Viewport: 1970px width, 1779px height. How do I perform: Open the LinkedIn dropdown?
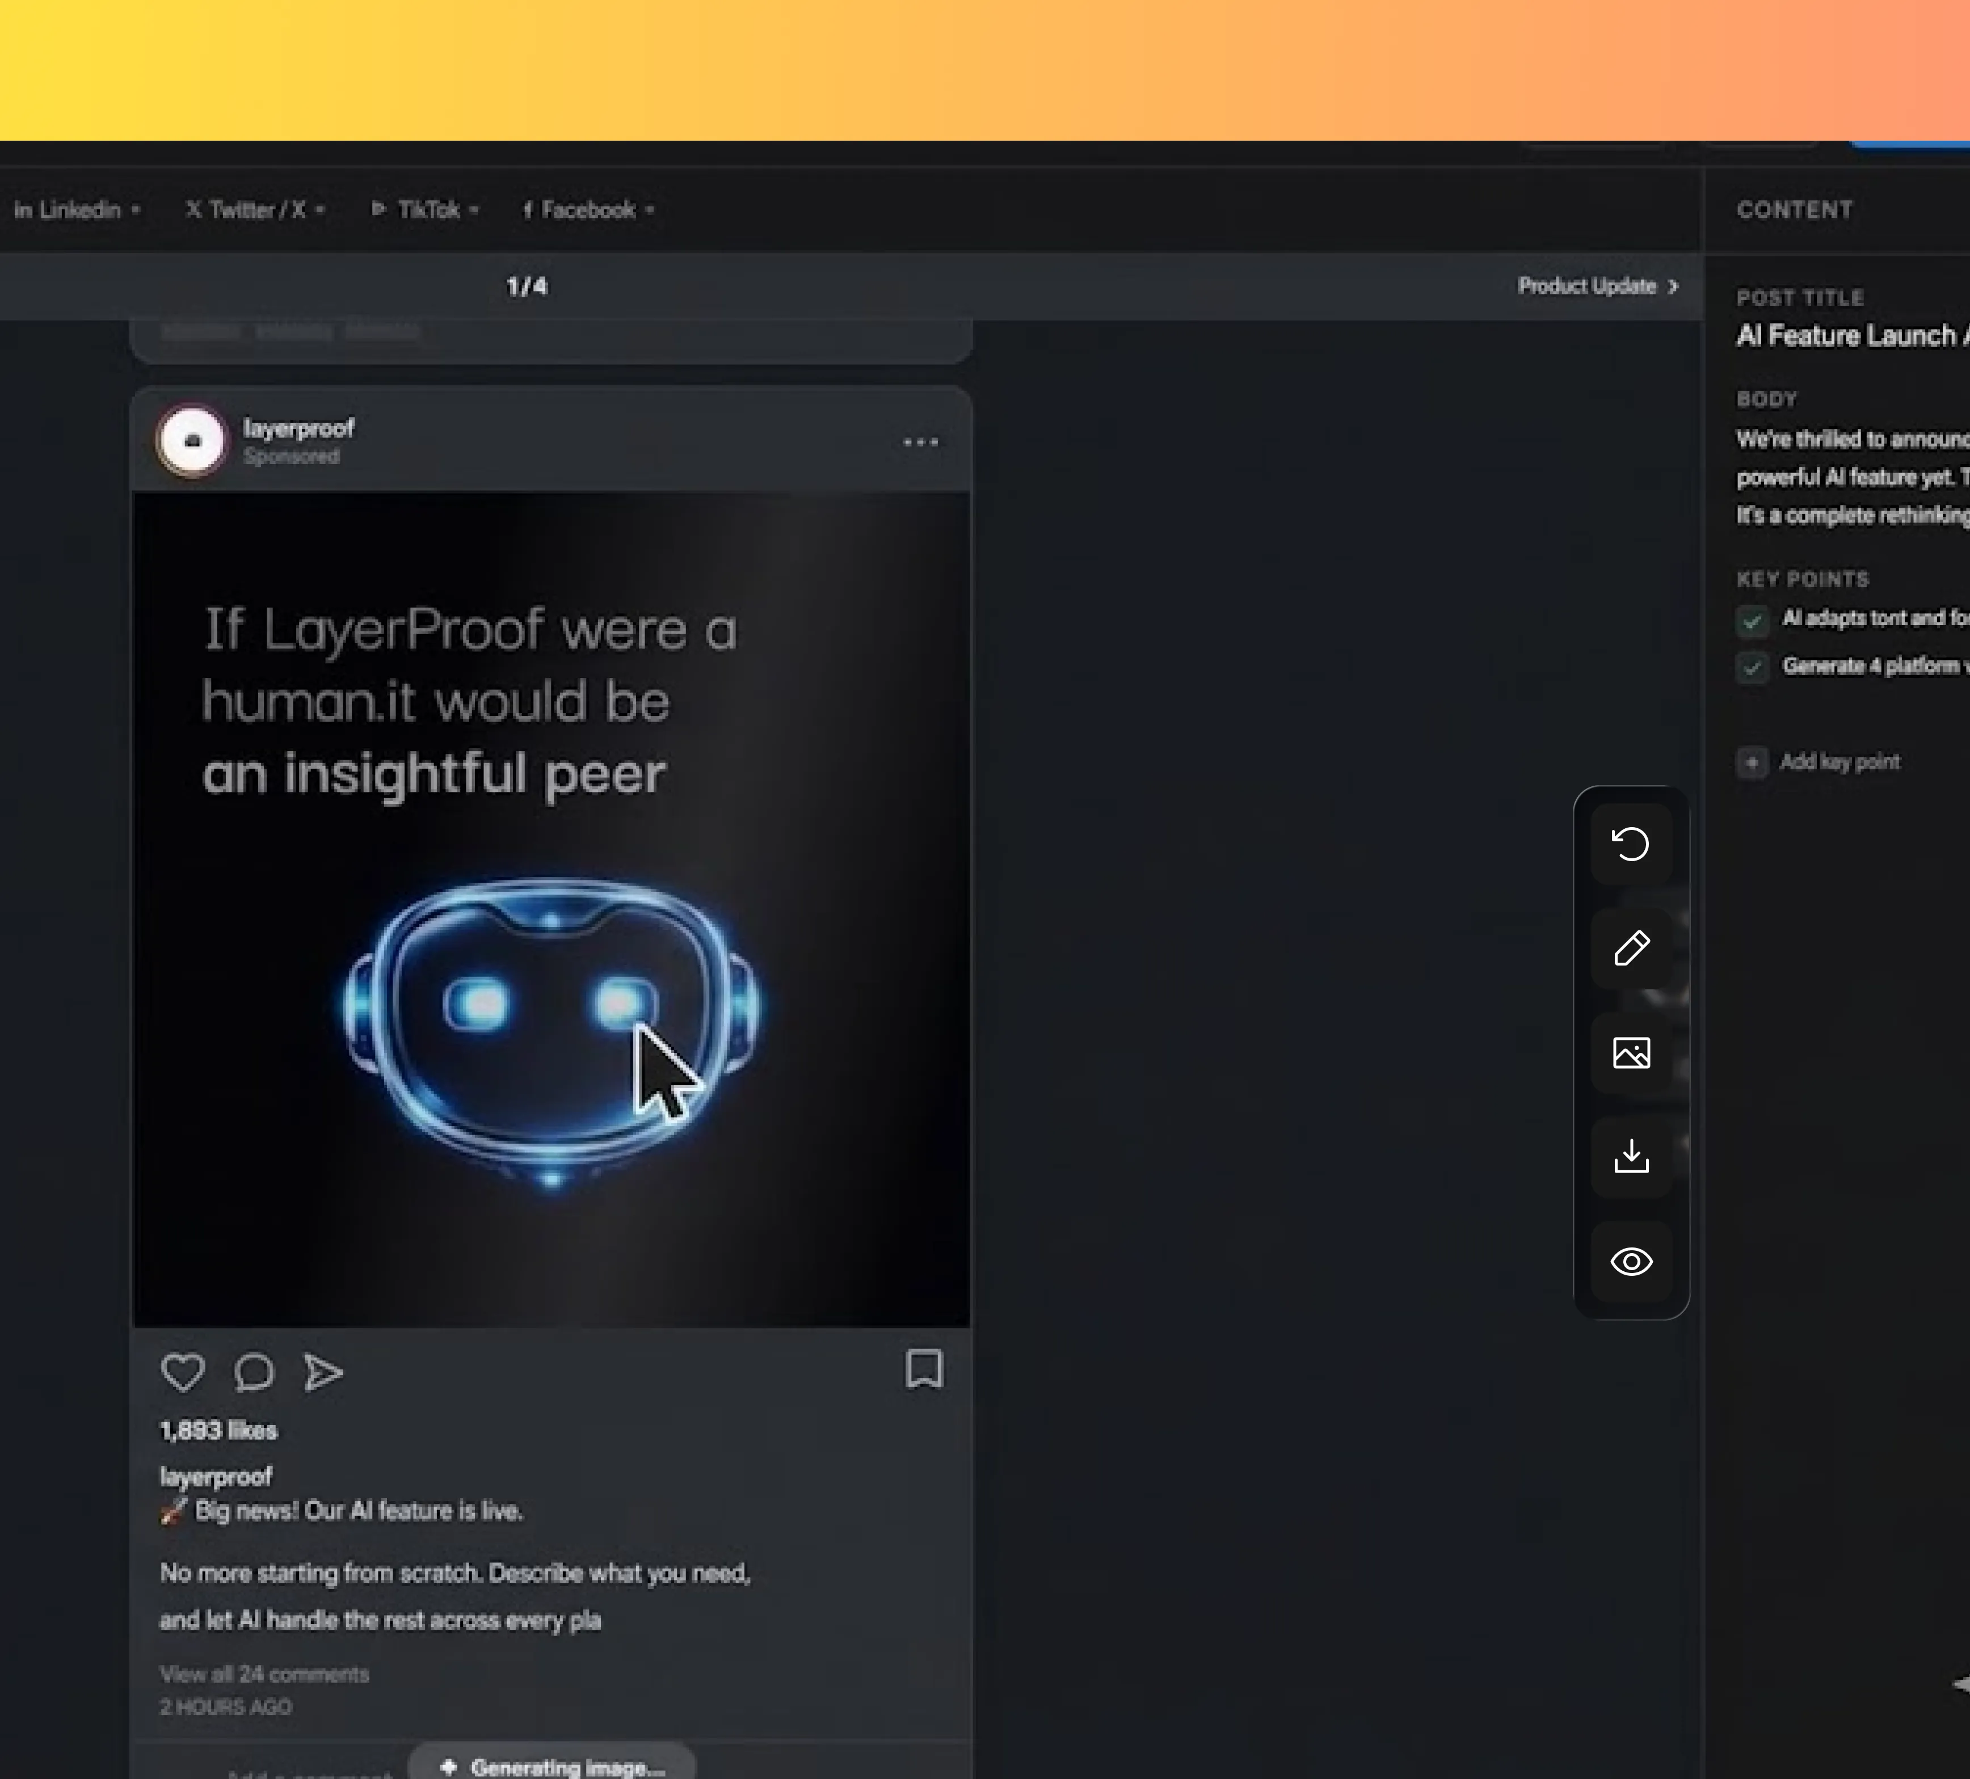point(77,210)
